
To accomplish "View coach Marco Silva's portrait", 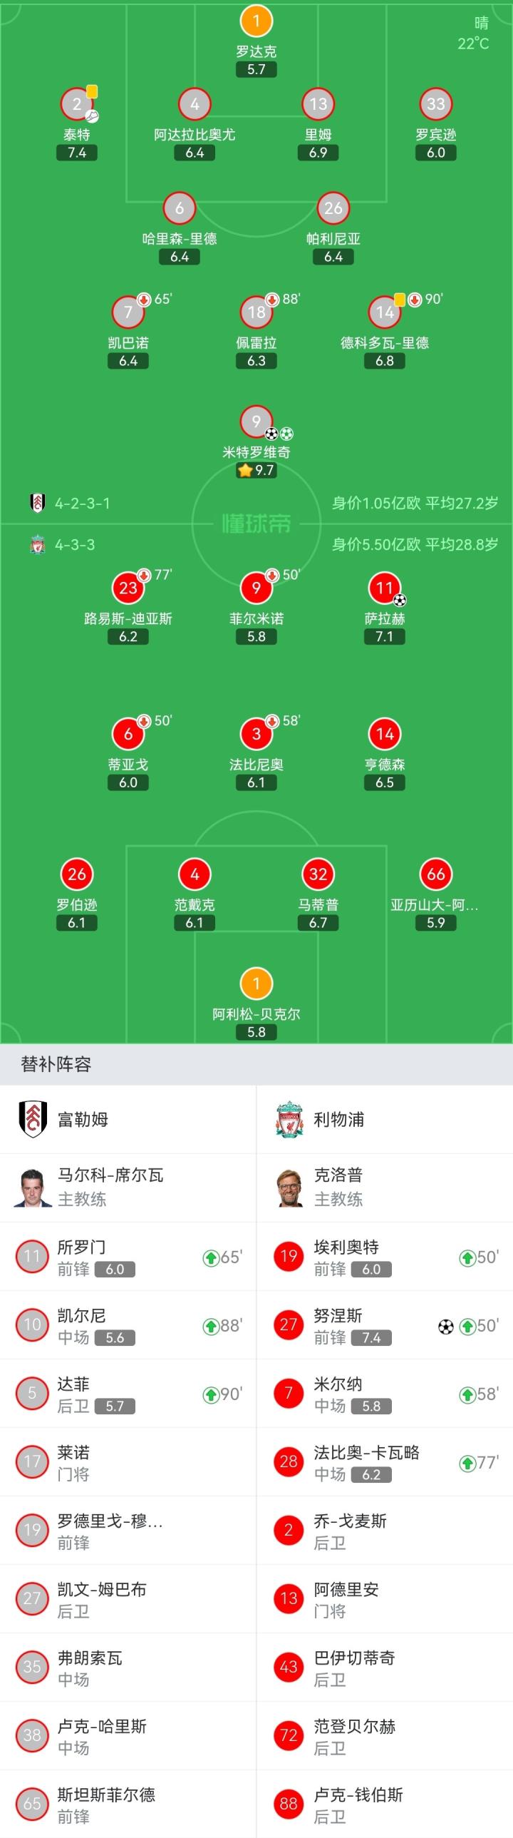I will point(32,1188).
